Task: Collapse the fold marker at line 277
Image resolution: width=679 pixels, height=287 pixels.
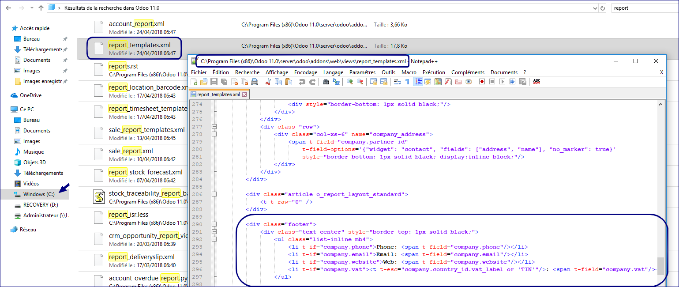Action: pos(214,127)
